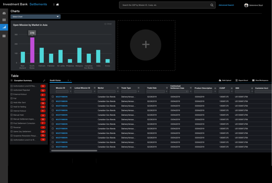Switch to the South Korea tab
Image resolution: width=272 pixels, height=183 pixels.
pos(55,80)
